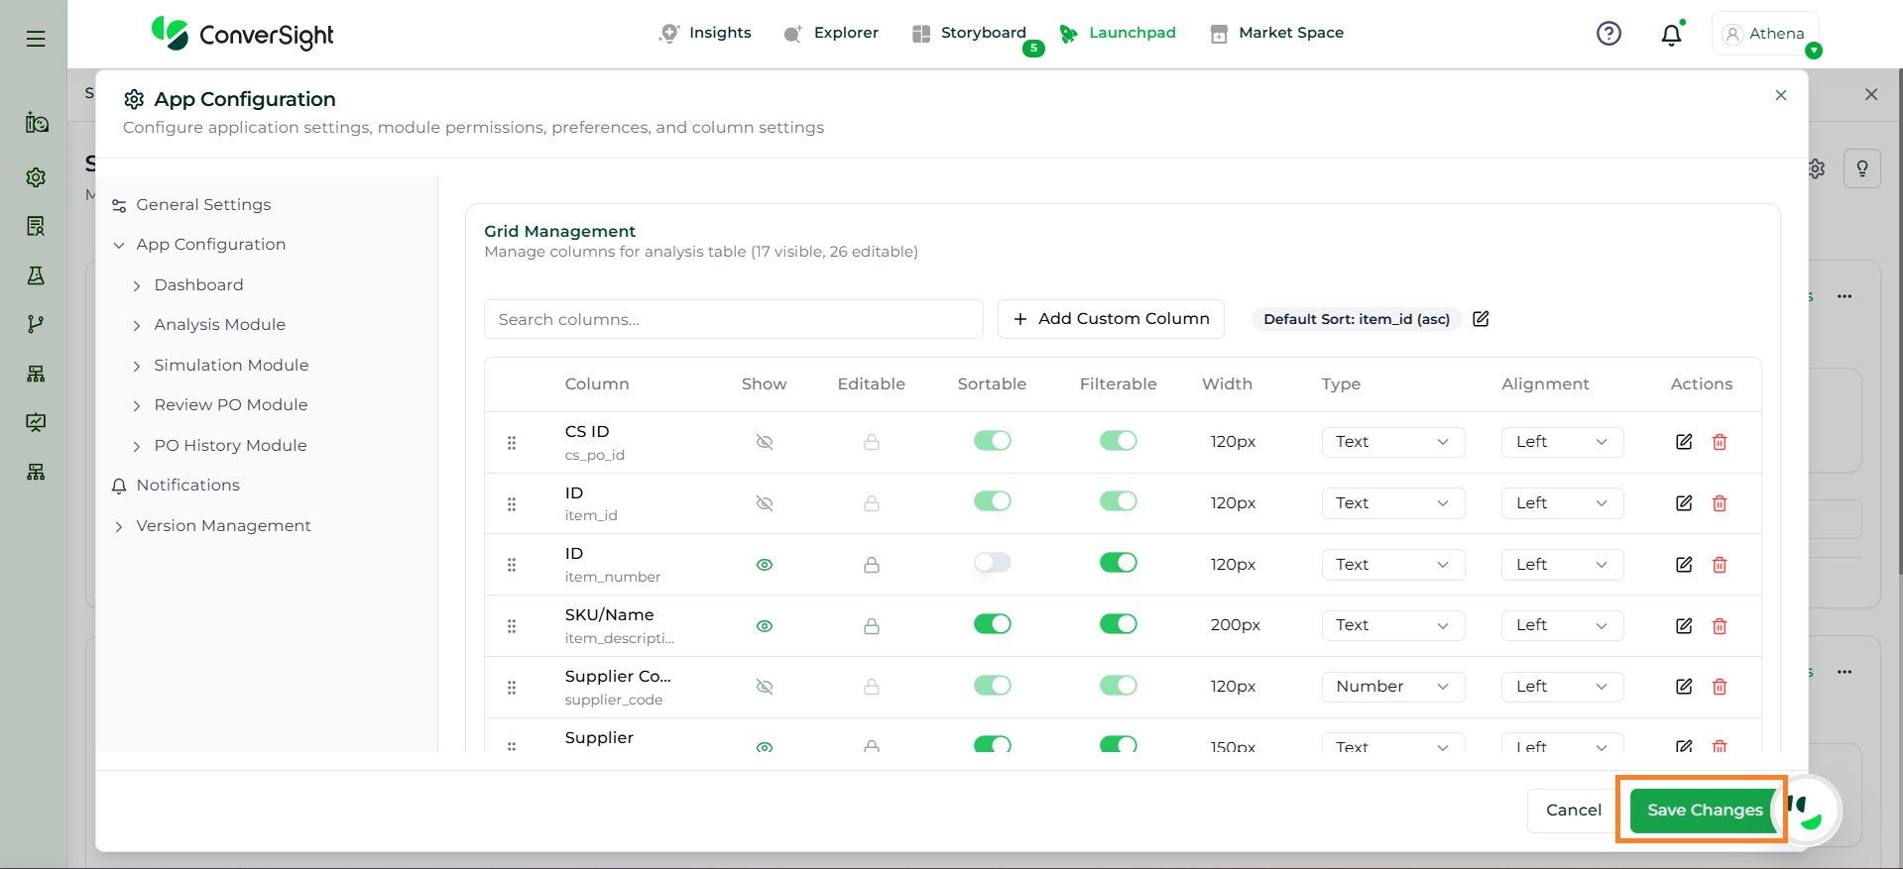Screen dimensions: 1903x869
Task: Enable Sortable toggle for item_number row
Action: [992, 563]
